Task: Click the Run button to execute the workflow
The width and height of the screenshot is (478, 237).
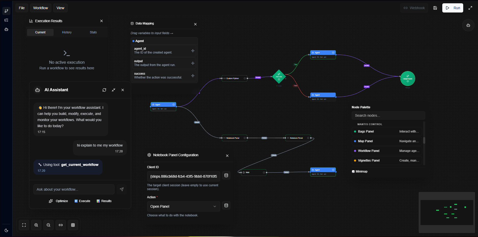Action: (x=453, y=8)
